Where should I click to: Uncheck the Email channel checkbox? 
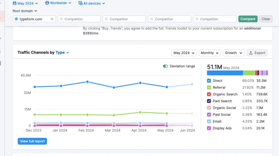point(209,122)
